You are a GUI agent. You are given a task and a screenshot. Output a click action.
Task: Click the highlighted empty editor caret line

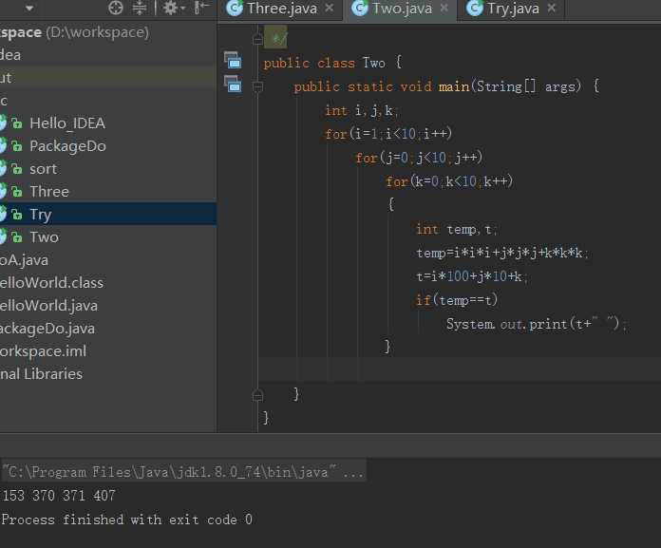point(460,369)
